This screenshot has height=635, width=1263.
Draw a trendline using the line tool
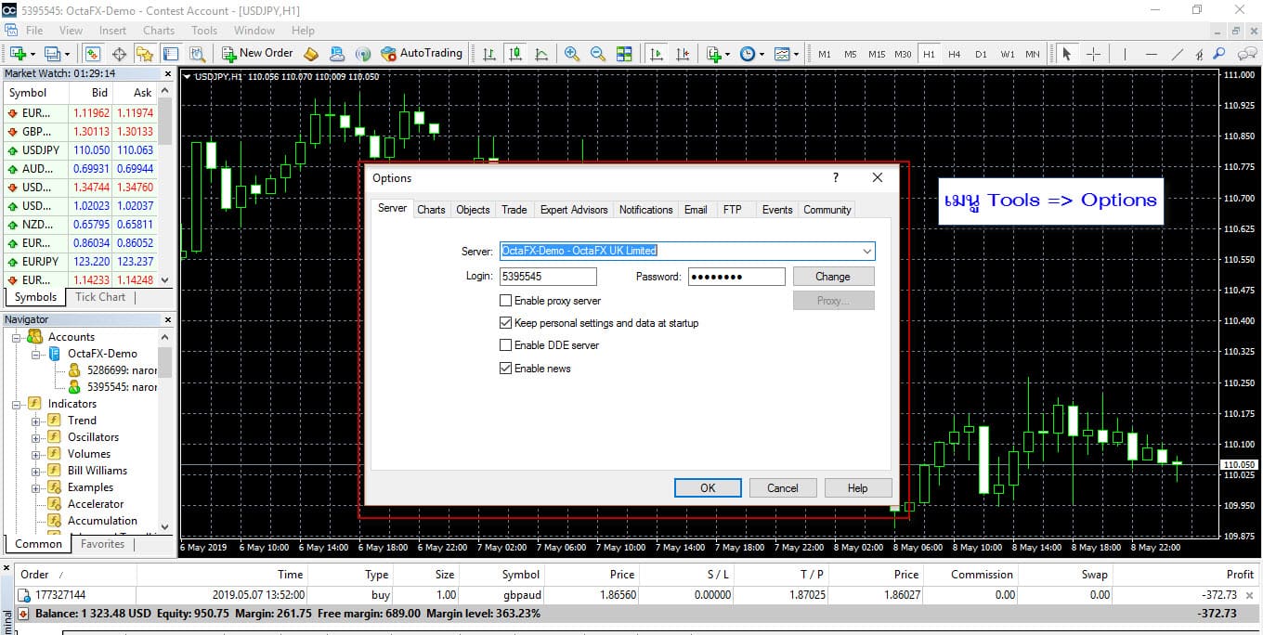pos(1178,54)
